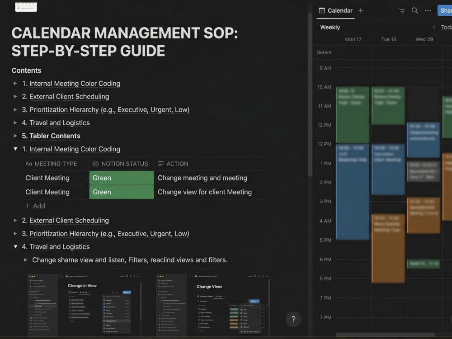Viewport: 452px width, 339px height.
Task: Expand the first External Client Scheduling toggle
Action: (15, 96)
